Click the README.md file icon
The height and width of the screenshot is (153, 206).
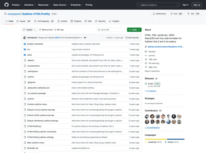pyautogui.click(x=25, y=148)
